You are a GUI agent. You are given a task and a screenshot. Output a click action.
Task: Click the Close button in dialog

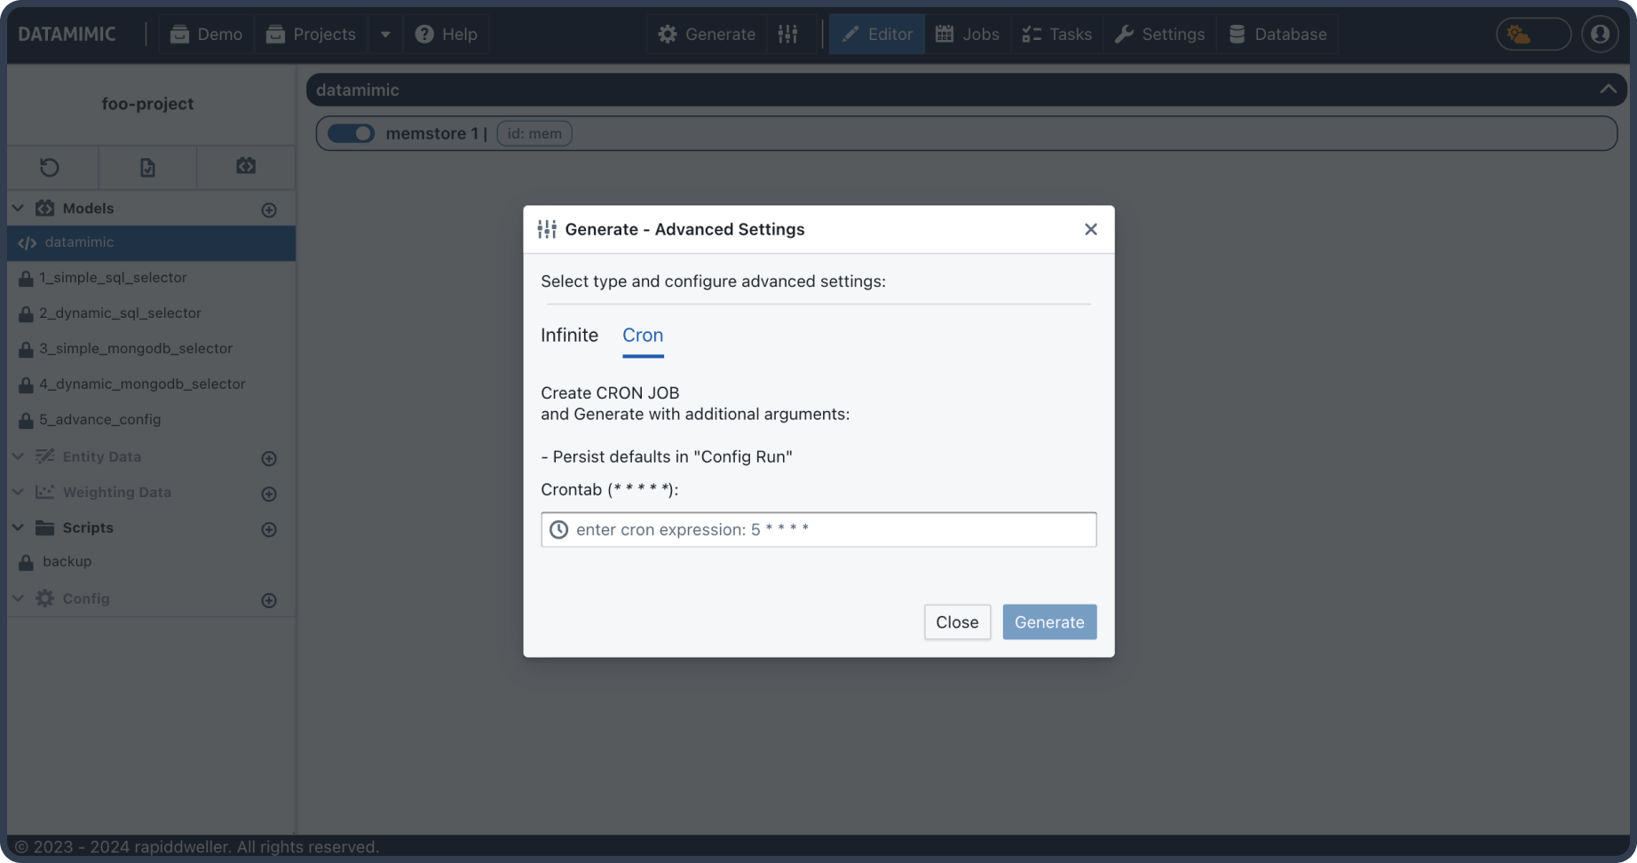coord(956,622)
